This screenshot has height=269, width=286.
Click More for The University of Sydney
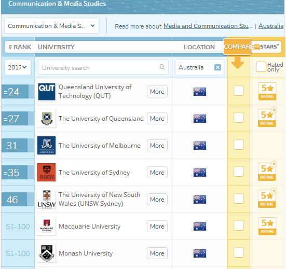point(157,173)
